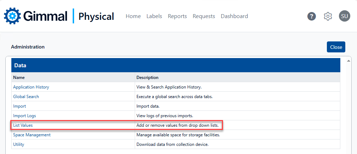
Task: Click the scrollbar up arrow
Action: click(348, 61)
